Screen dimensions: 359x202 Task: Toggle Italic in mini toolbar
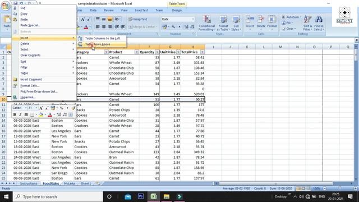[x=20, y=114]
